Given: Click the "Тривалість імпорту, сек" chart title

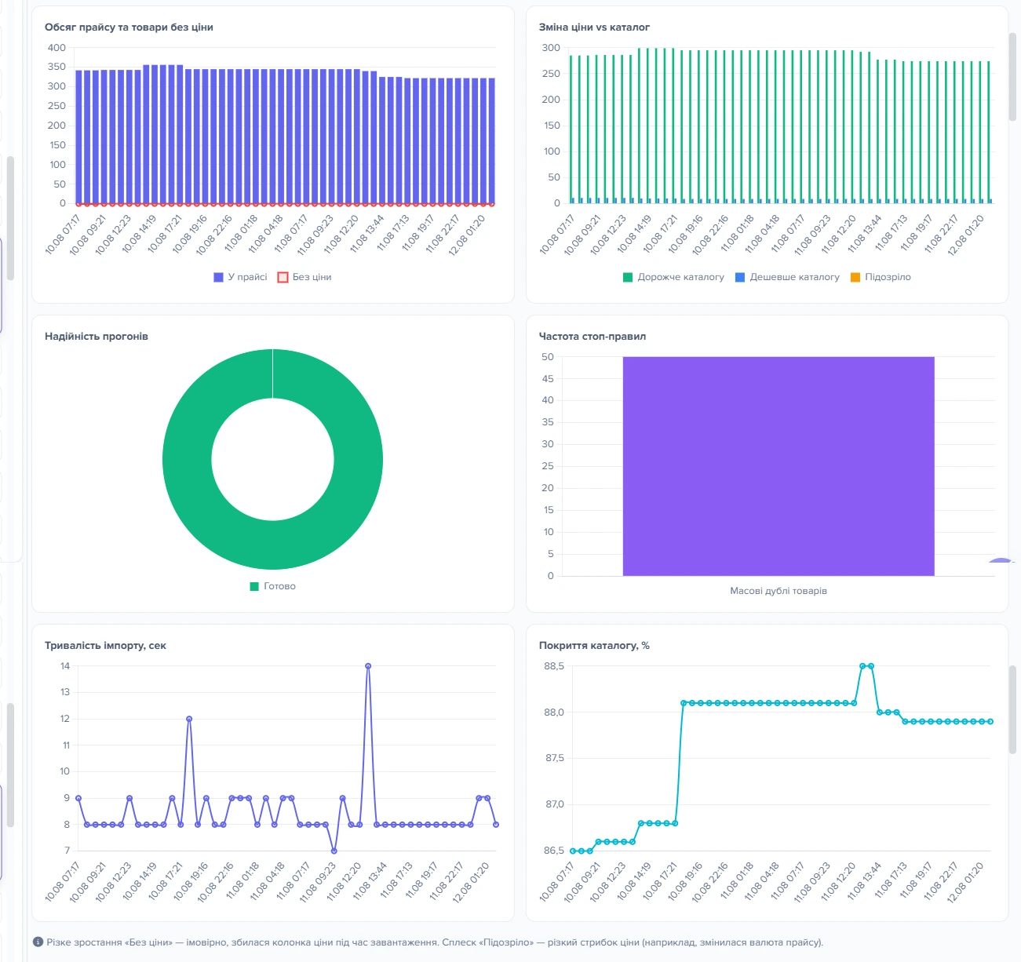Looking at the screenshot, I should pyautogui.click(x=105, y=645).
